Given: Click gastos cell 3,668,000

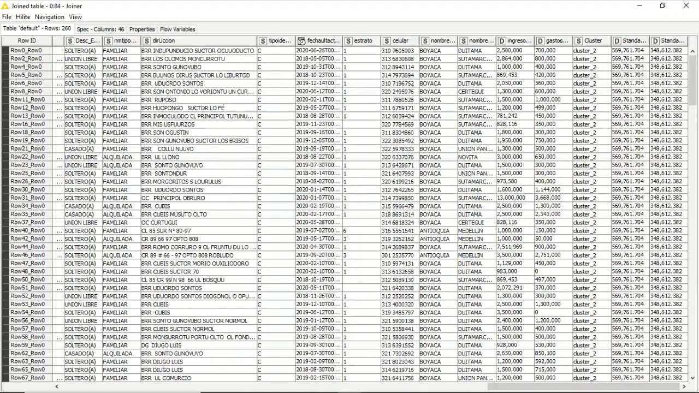Looking at the screenshot, I should coord(553,198).
